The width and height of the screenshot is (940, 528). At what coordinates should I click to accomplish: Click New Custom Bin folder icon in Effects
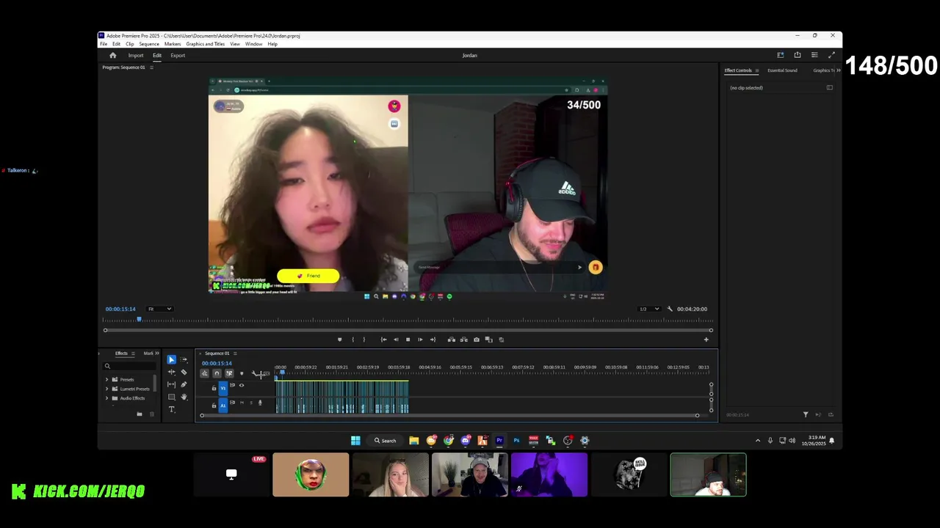coord(140,414)
